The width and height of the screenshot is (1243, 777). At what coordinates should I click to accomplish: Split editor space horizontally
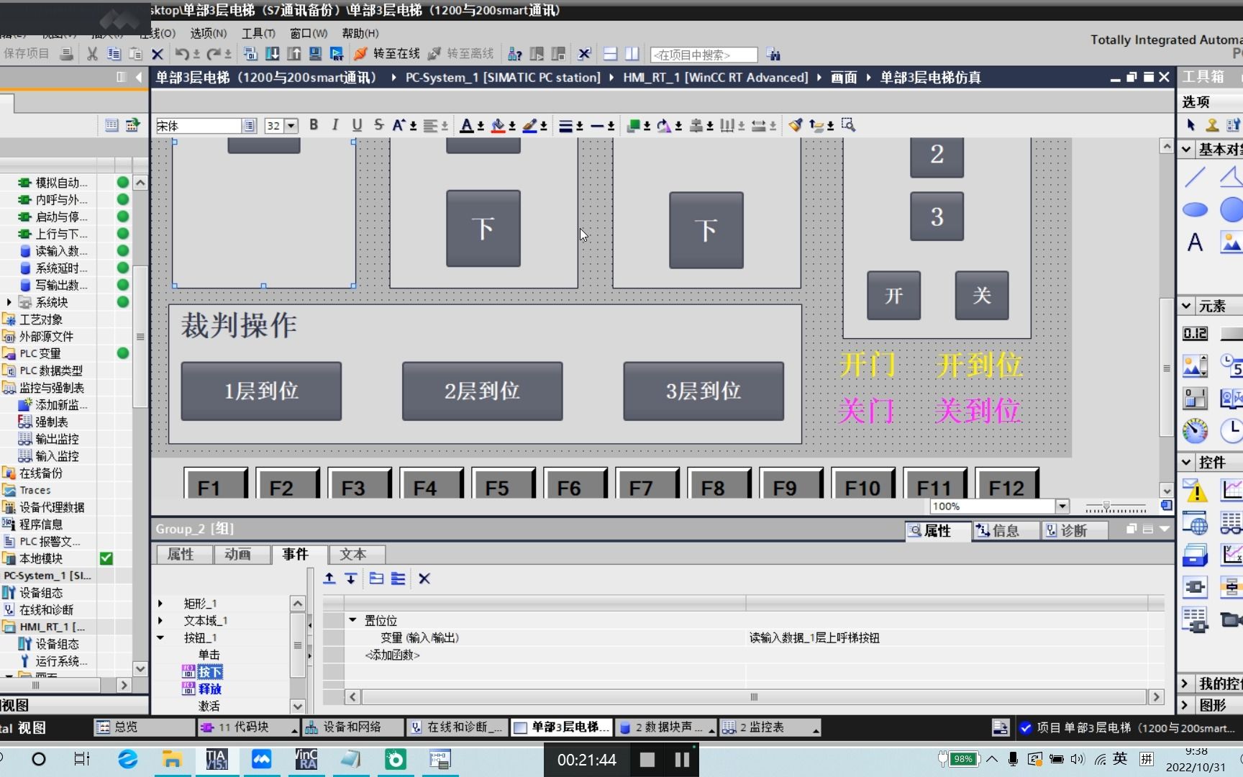[610, 54]
